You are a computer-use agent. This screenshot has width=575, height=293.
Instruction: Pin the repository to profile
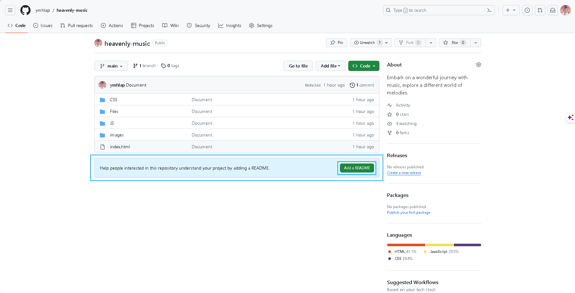click(336, 43)
